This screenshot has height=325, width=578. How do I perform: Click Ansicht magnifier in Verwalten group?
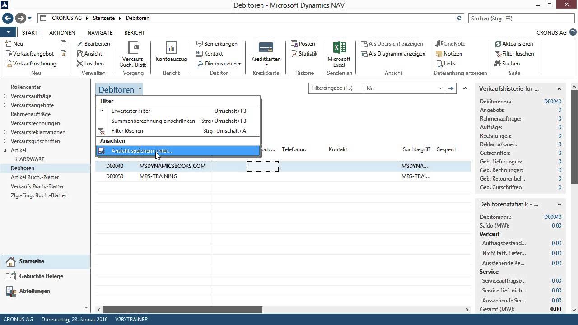[x=89, y=54]
